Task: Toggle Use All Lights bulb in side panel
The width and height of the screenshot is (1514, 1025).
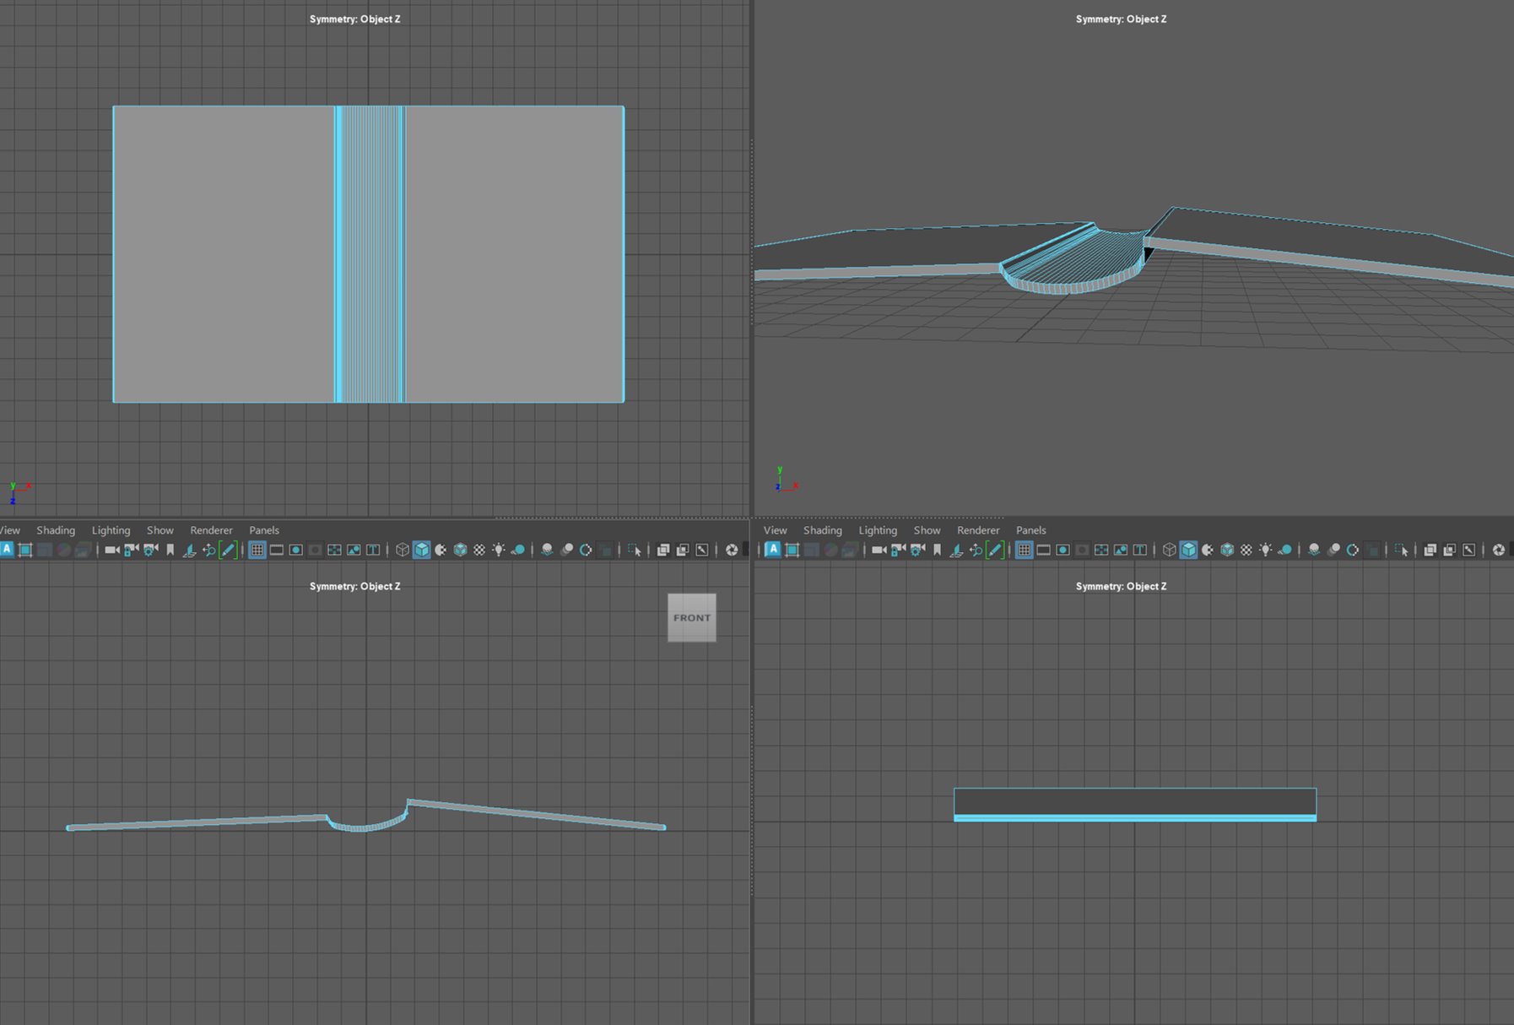Action: (x=1266, y=550)
